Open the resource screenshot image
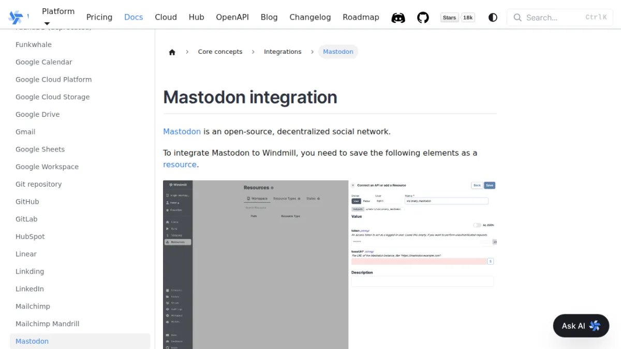 (x=330, y=264)
